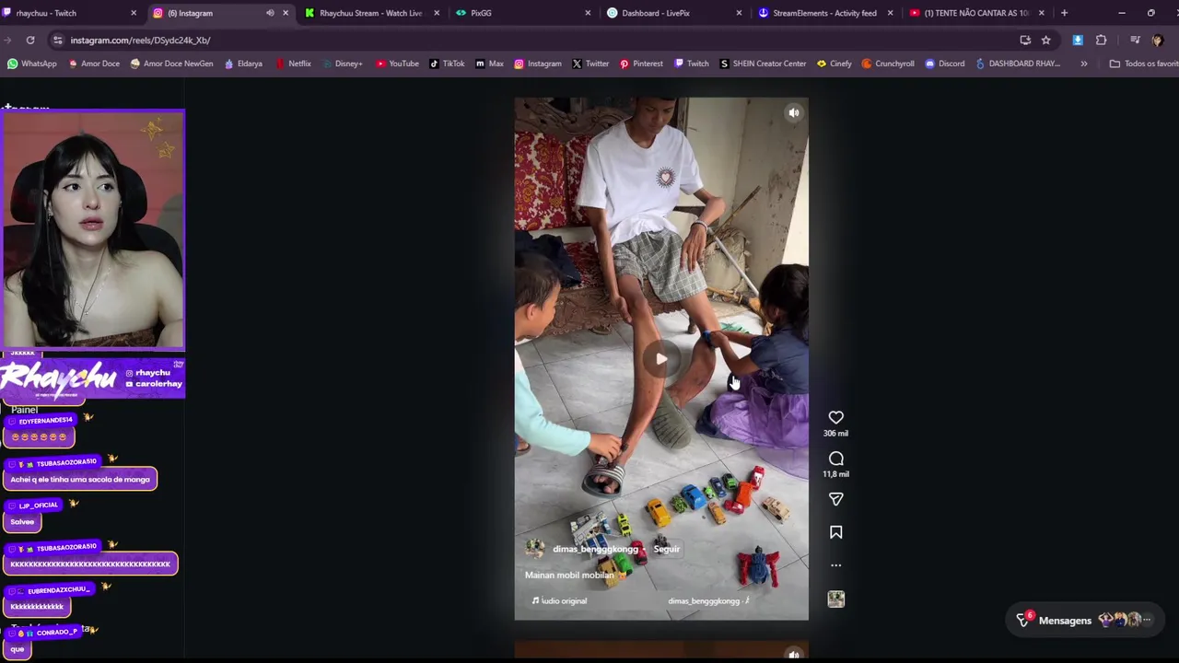The height and width of the screenshot is (663, 1179).
Task: Open the TikTok bookmark
Action: pyautogui.click(x=447, y=64)
